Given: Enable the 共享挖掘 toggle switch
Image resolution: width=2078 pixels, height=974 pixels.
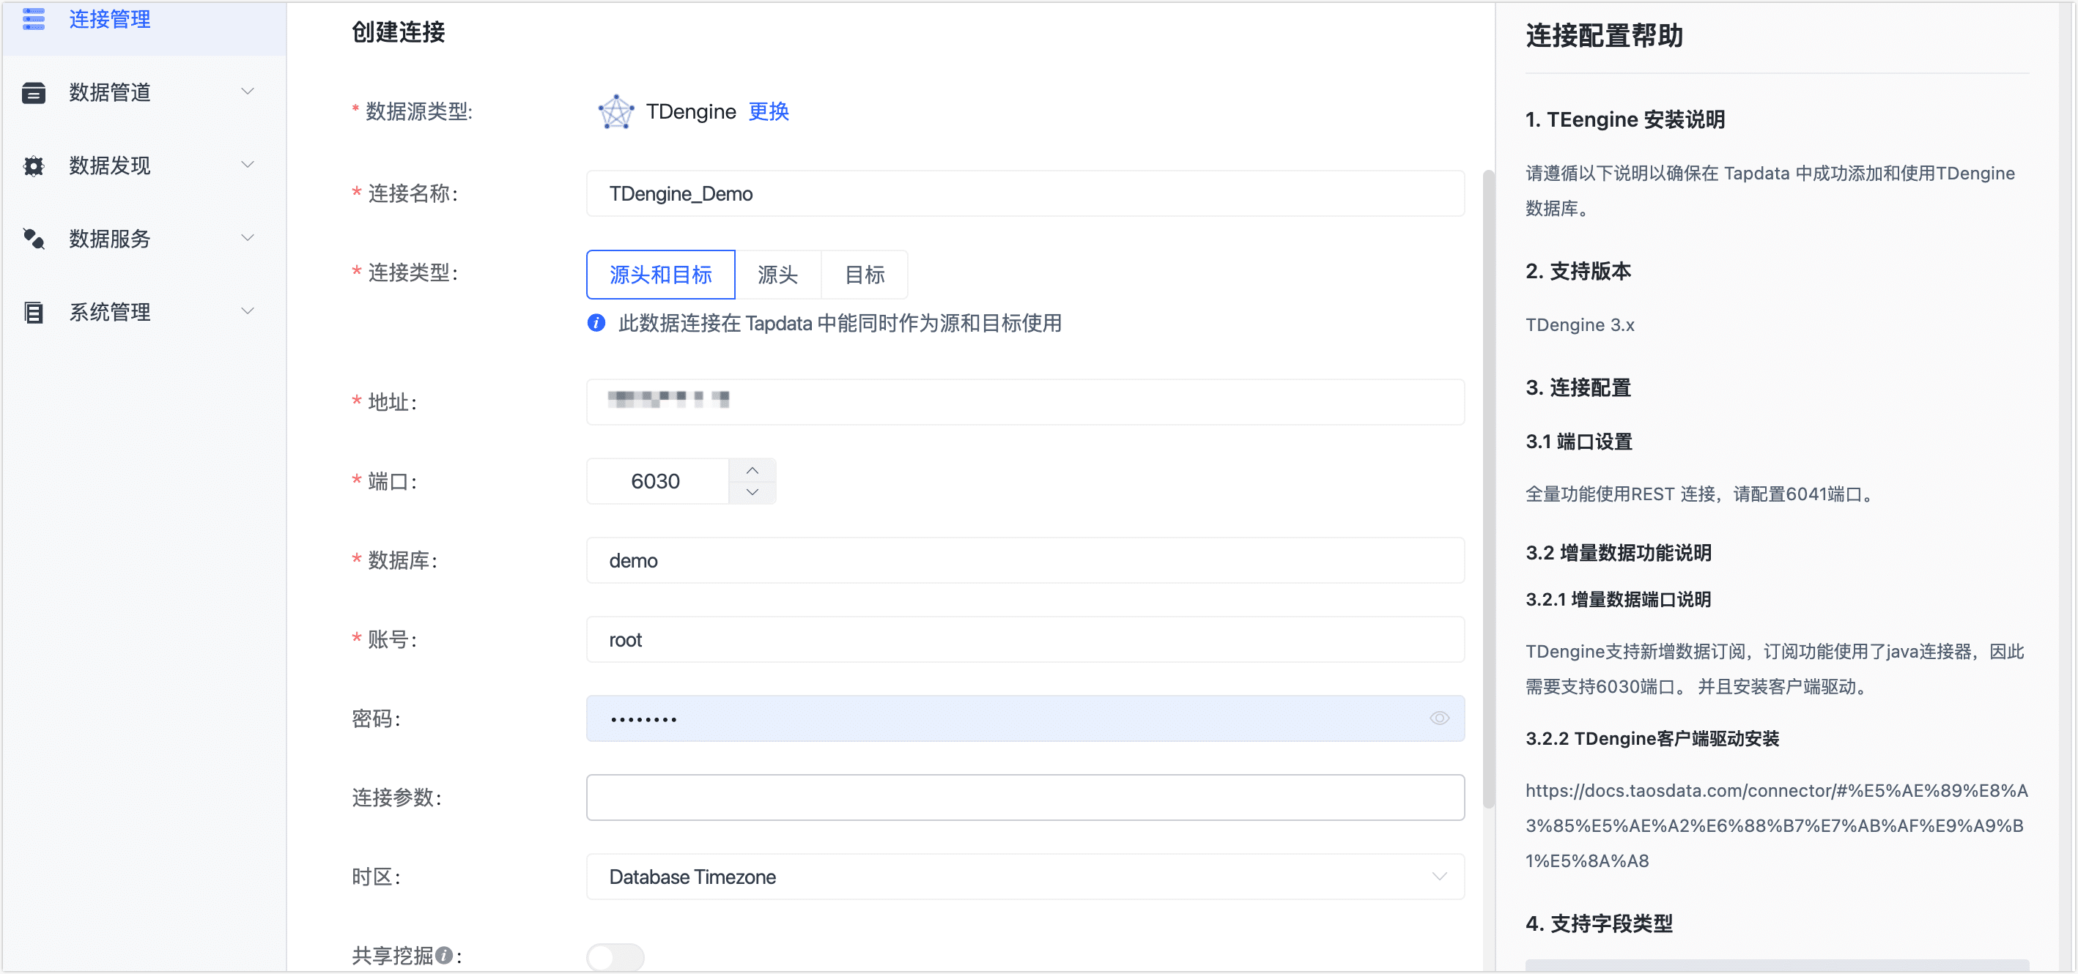Looking at the screenshot, I should tap(615, 956).
